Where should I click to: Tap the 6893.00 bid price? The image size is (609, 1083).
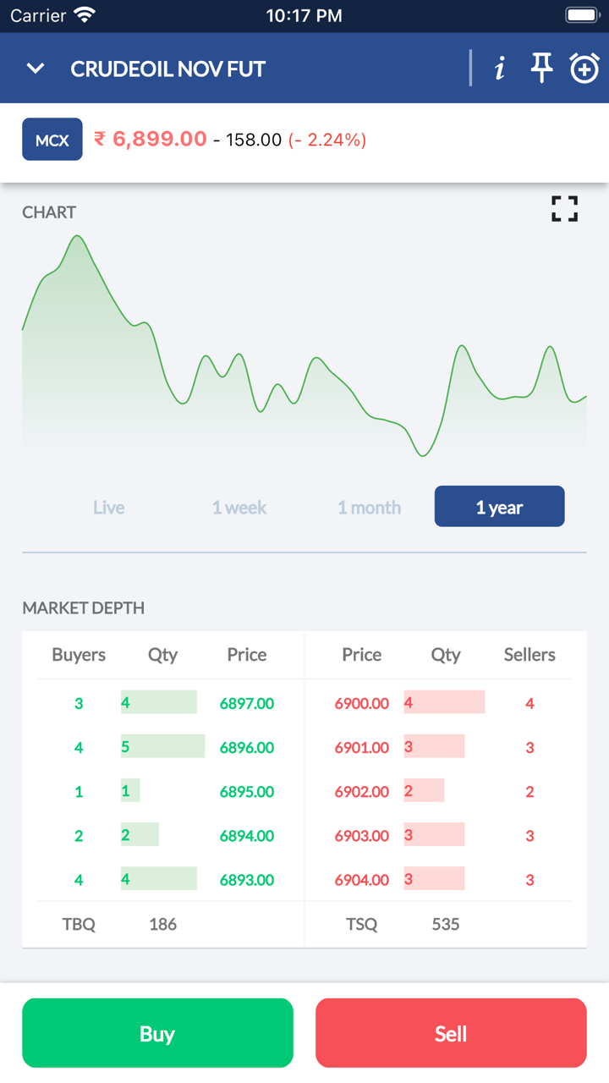[x=247, y=880]
